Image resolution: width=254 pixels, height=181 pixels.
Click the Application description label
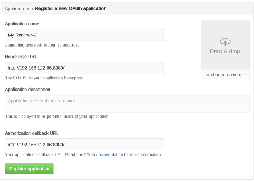(x=28, y=90)
